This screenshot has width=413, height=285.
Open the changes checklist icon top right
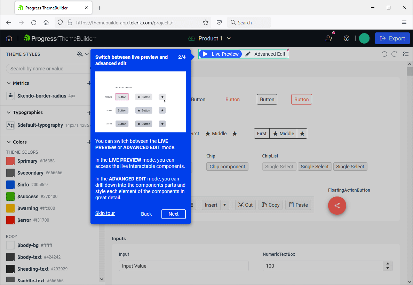[x=406, y=54]
